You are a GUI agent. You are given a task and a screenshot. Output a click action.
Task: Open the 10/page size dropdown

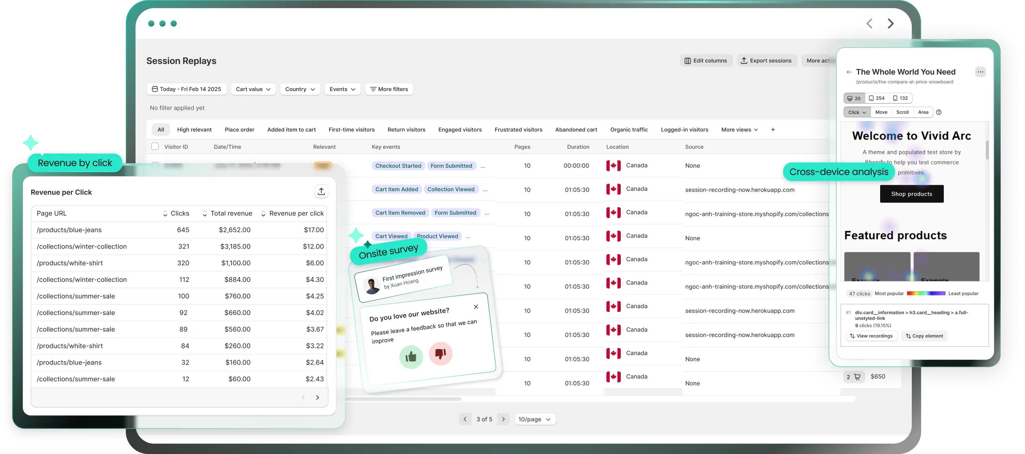(x=534, y=419)
